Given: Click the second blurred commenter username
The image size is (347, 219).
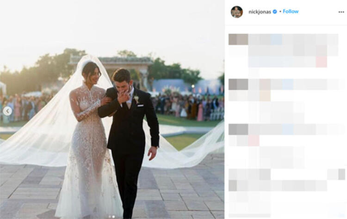Looking at the screenshot, I should coord(238,85).
